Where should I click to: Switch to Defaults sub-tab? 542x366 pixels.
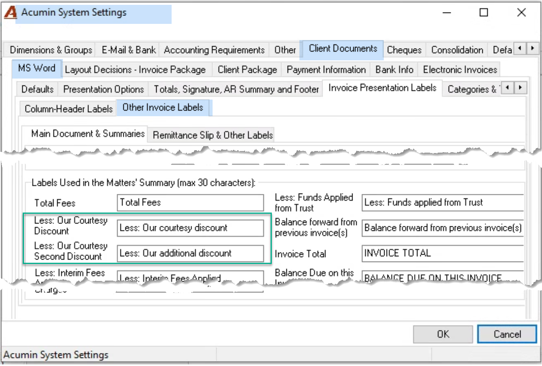coord(37,89)
